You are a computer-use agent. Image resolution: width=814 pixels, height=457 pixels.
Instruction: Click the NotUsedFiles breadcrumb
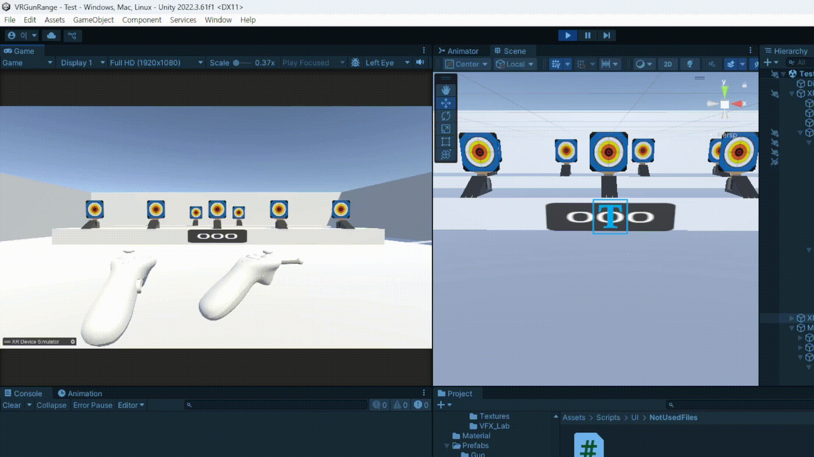point(673,417)
